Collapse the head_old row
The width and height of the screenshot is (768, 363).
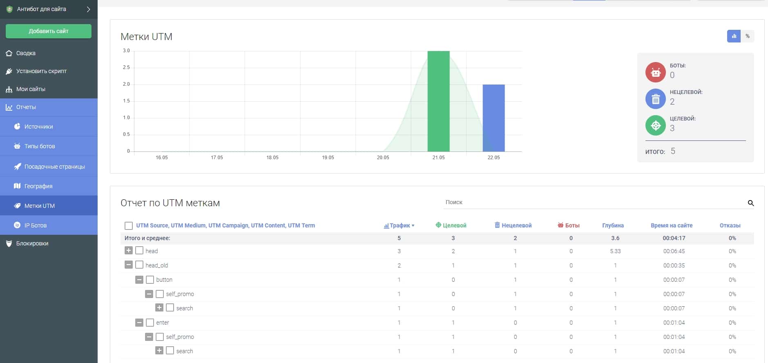129,265
